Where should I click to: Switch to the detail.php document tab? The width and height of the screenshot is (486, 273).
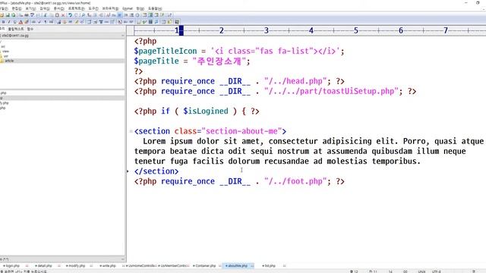pyautogui.click(x=44, y=266)
